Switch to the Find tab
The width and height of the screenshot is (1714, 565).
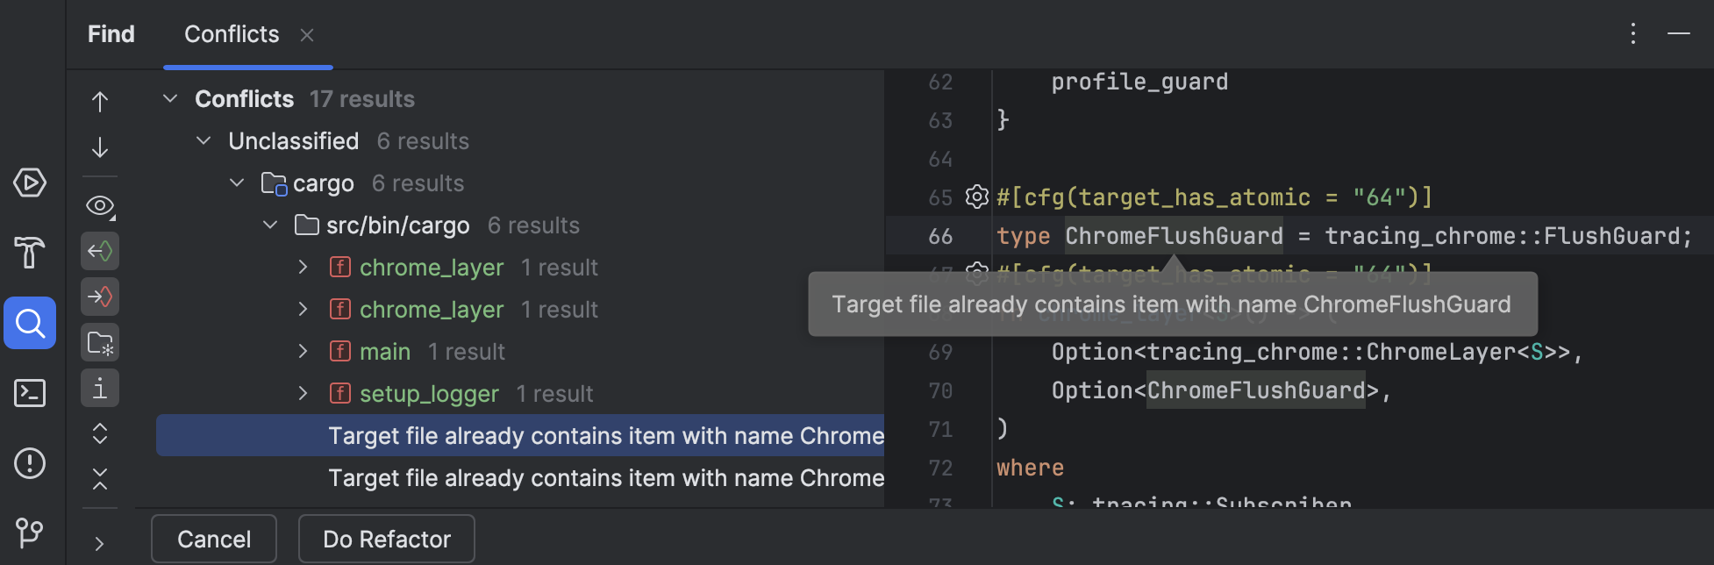pyautogui.click(x=111, y=34)
